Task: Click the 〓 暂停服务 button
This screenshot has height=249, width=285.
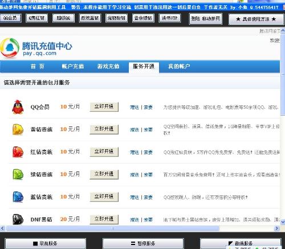Action: [143, 243]
